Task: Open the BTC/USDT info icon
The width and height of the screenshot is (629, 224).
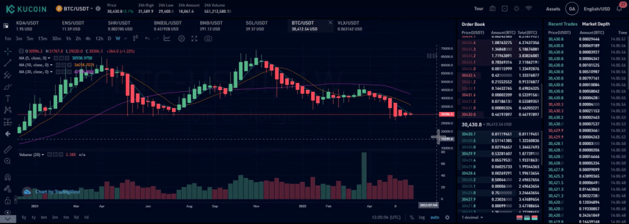Action: tap(98, 9)
